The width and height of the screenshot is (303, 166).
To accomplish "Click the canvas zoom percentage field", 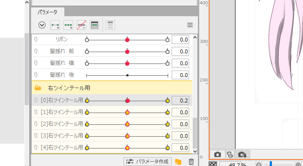I will pyautogui.click(x=230, y=164).
